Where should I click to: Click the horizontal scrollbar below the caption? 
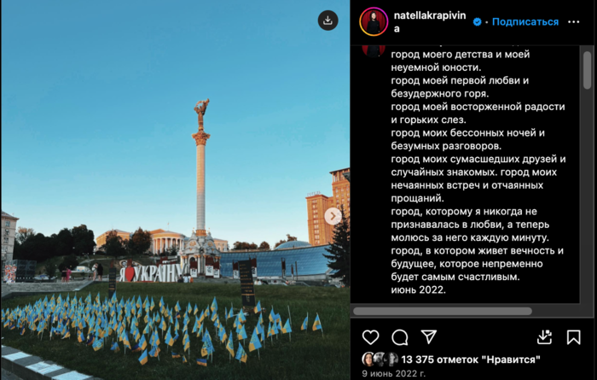(443, 311)
